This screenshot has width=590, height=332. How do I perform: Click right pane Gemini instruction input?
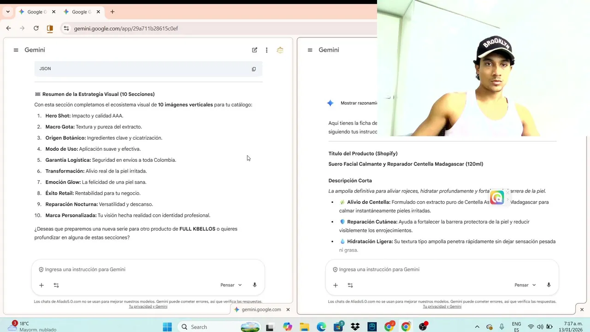pos(442,269)
